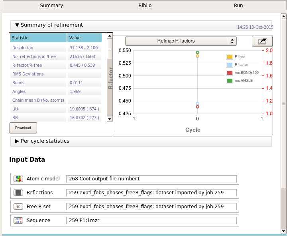Click the yellow R-free legend swatch

(x=229, y=57)
